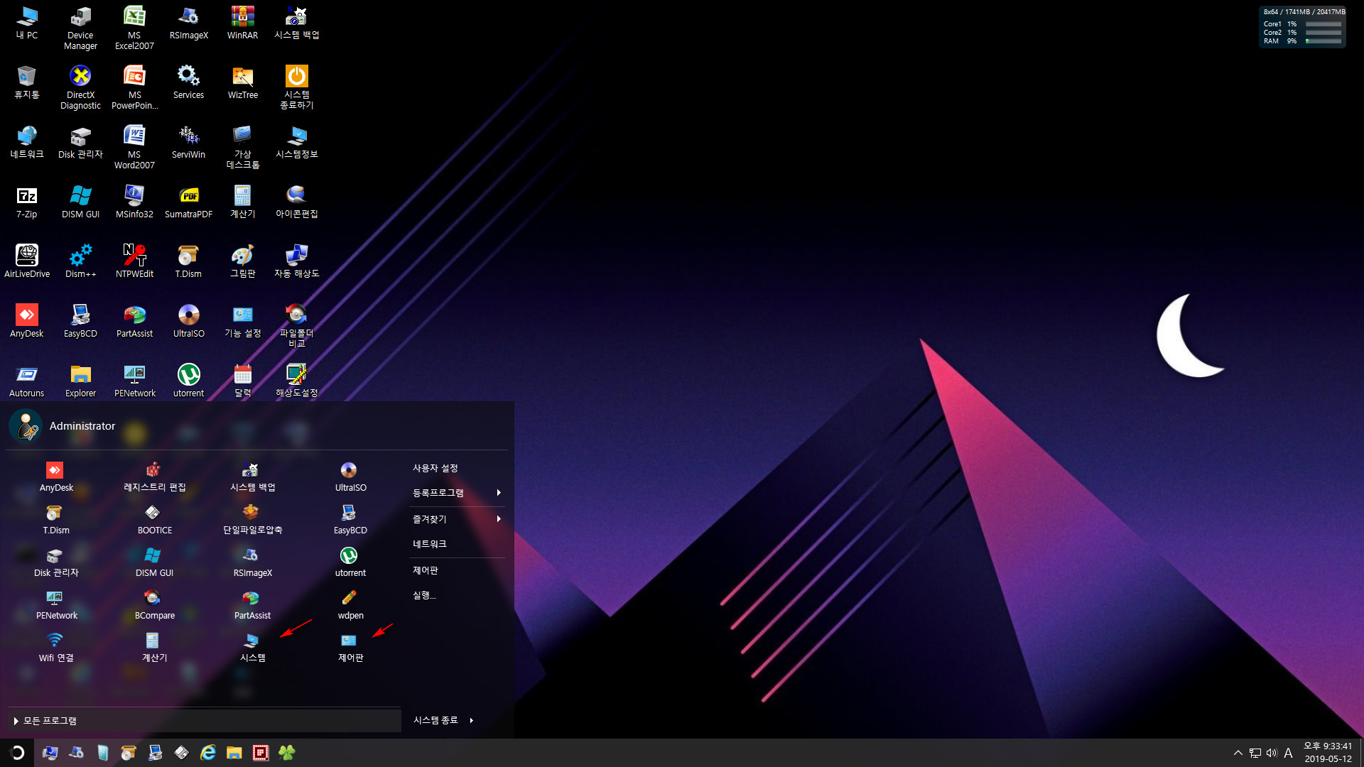Launch DISM GUI from the start menu
The height and width of the screenshot is (767, 1364).
154,562
